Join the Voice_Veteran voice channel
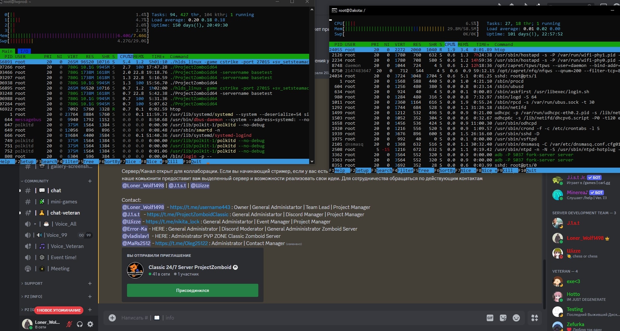Image resolution: width=620 pixels, height=331 pixels. pyautogui.click(x=67, y=246)
